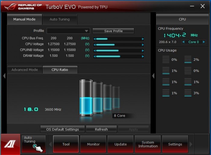Click OS Default Settings button
The width and height of the screenshot is (211, 155).
pyautogui.click(x=63, y=129)
